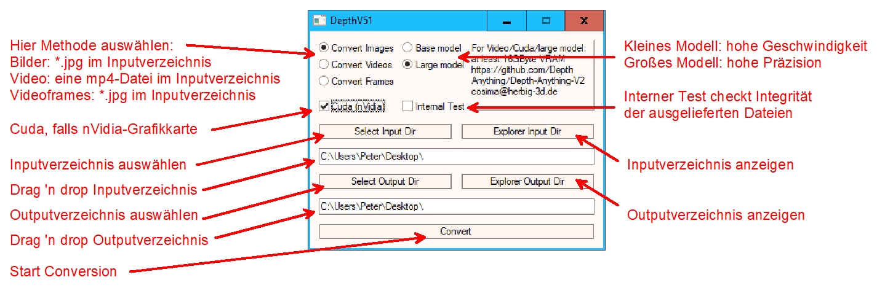This screenshot has height=288, width=877.
Task: Click the input directory path field
Action: (x=455, y=157)
